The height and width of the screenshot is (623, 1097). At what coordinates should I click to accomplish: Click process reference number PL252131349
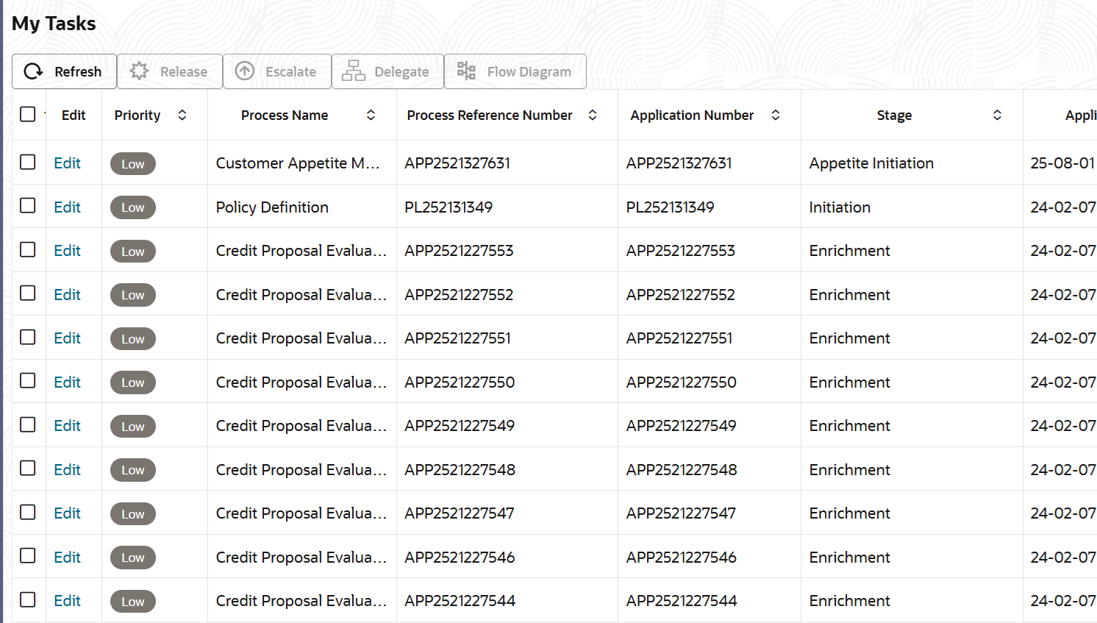(449, 207)
